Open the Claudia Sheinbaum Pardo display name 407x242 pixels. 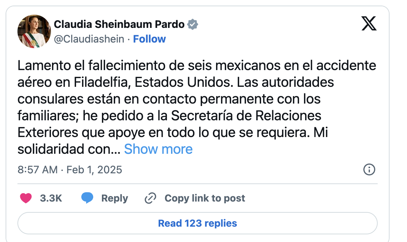119,24
